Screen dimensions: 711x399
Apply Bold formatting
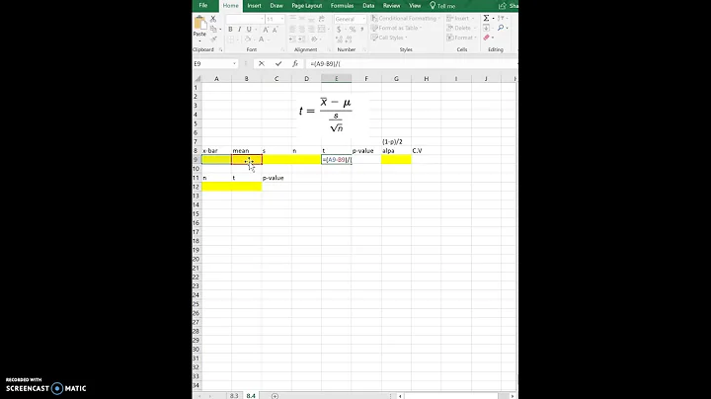coord(230,29)
